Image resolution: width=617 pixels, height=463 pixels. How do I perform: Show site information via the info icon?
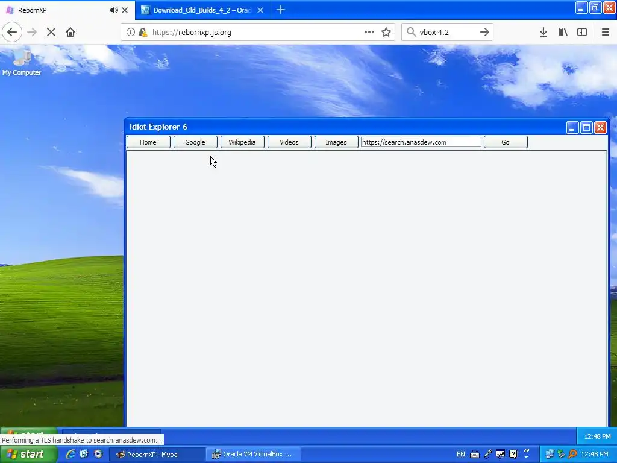(x=130, y=32)
